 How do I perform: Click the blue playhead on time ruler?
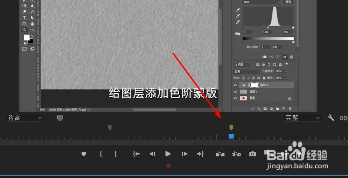(x=231, y=136)
